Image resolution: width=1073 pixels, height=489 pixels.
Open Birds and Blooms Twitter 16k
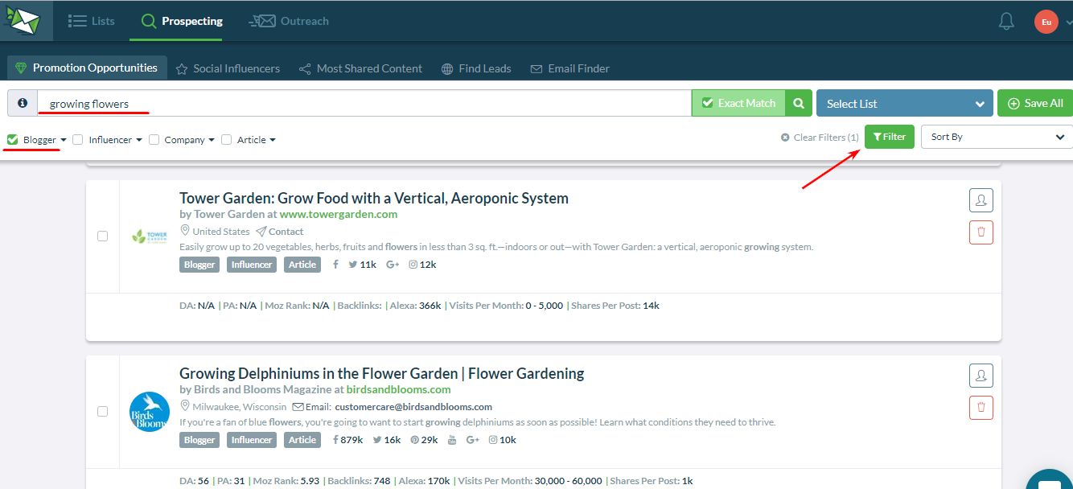(387, 440)
